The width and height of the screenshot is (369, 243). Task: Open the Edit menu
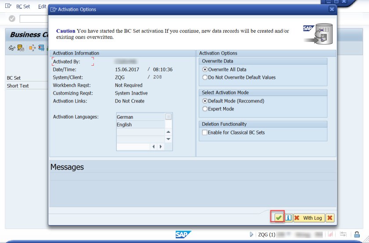[x=42, y=7]
